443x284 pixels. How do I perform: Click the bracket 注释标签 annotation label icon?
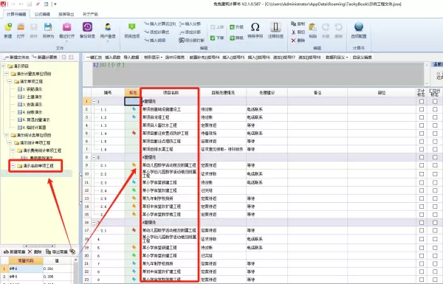tap(275, 27)
